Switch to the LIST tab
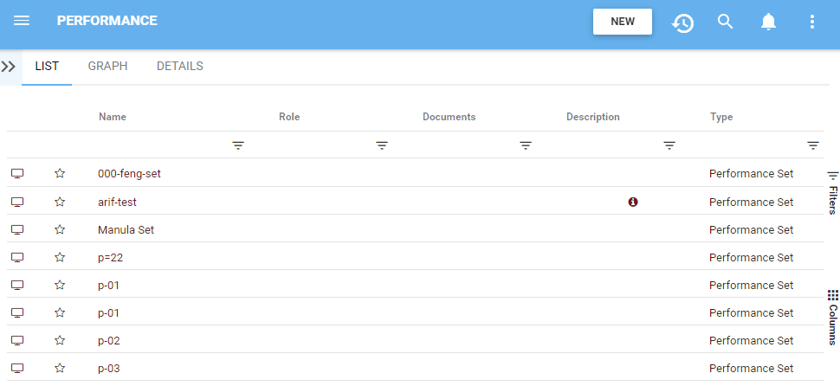This screenshot has height=386, width=840. point(47,67)
